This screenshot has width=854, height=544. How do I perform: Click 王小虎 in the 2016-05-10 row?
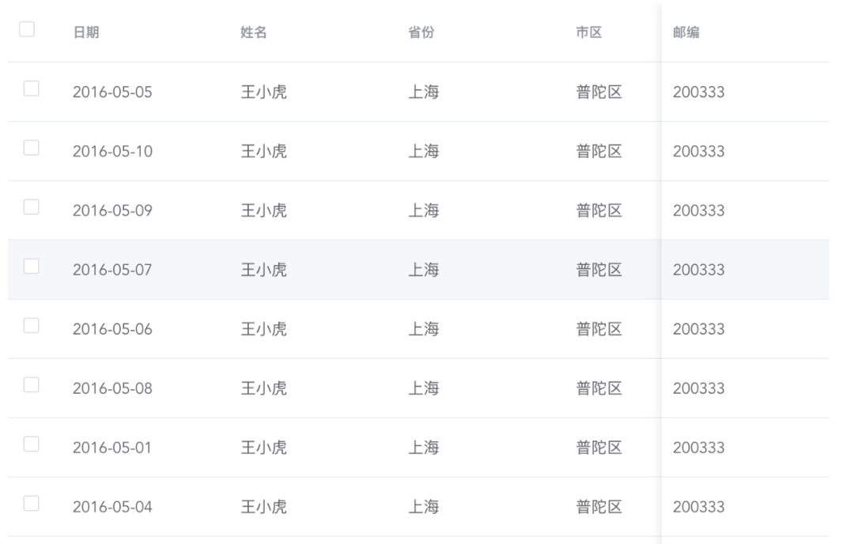263,152
